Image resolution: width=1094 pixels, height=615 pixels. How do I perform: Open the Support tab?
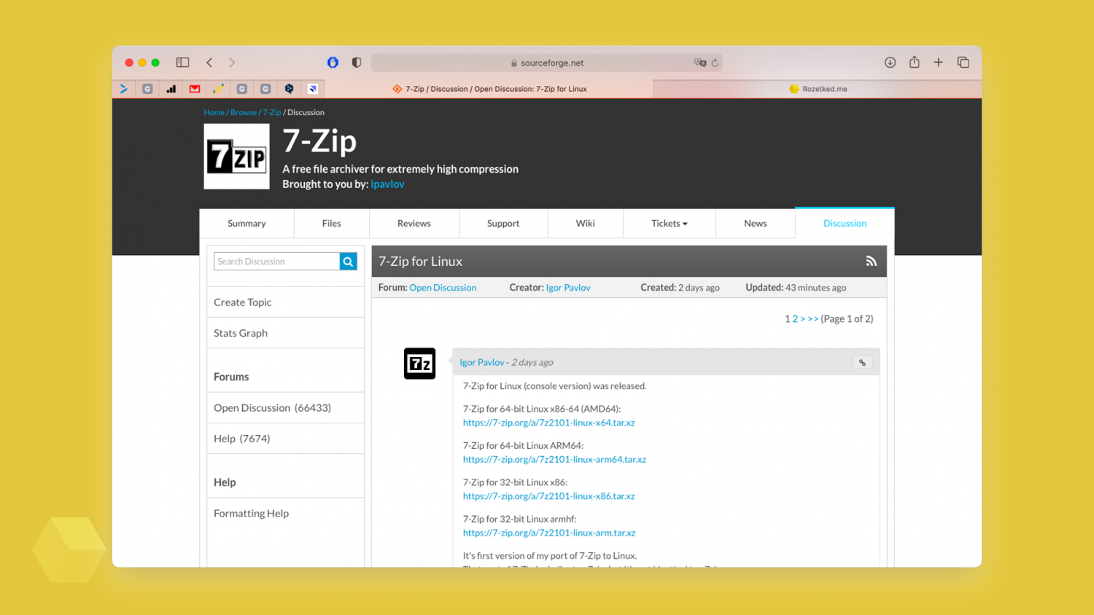tap(503, 224)
